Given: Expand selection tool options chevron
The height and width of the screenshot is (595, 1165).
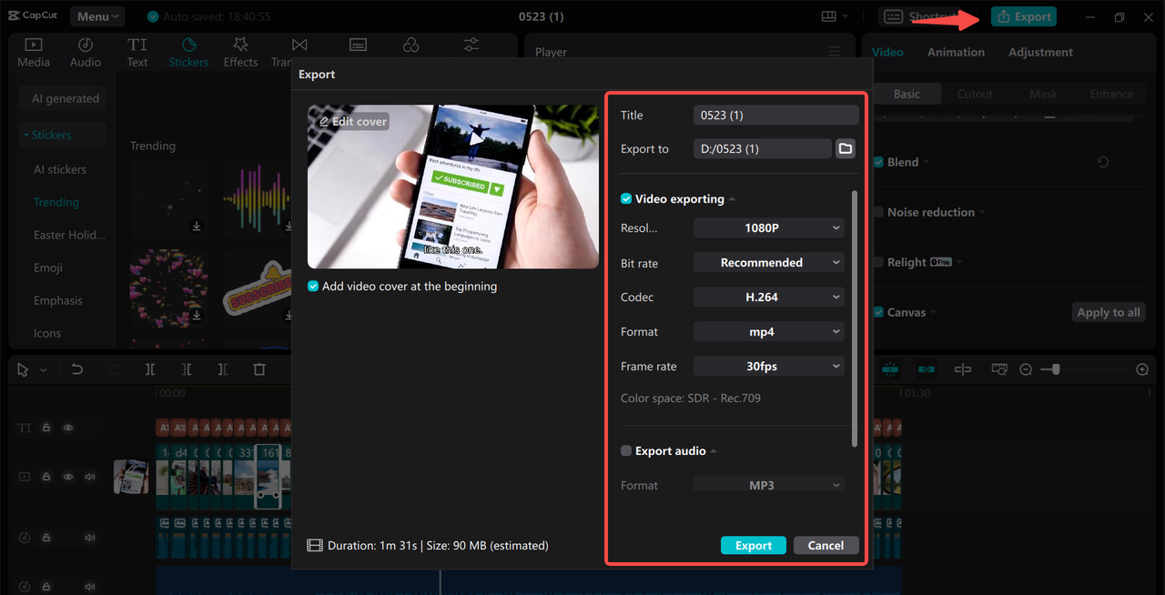Looking at the screenshot, I should tap(44, 370).
